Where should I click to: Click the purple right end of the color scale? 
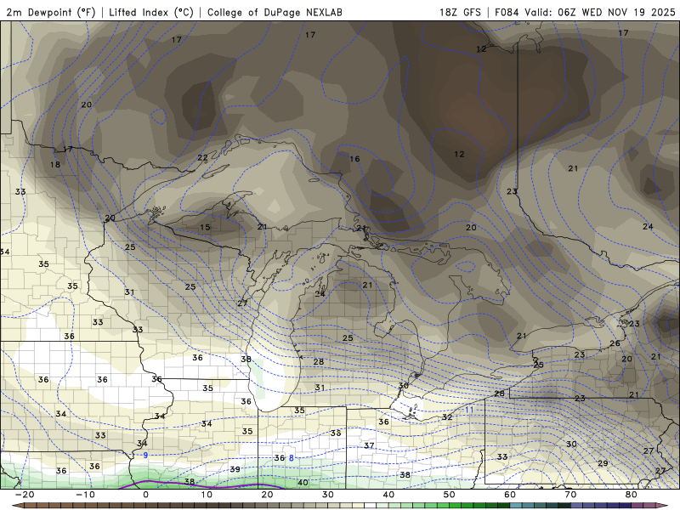tap(661, 506)
